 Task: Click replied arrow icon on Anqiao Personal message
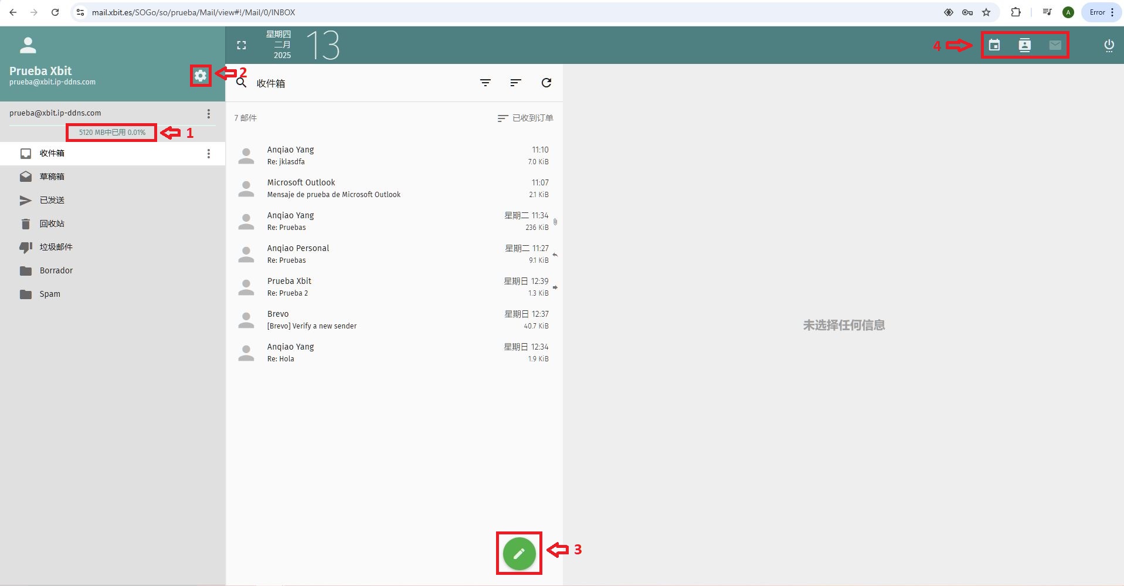(x=555, y=255)
